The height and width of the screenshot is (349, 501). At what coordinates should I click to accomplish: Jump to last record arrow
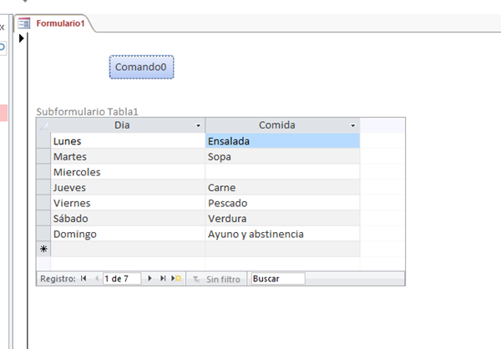tap(162, 279)
